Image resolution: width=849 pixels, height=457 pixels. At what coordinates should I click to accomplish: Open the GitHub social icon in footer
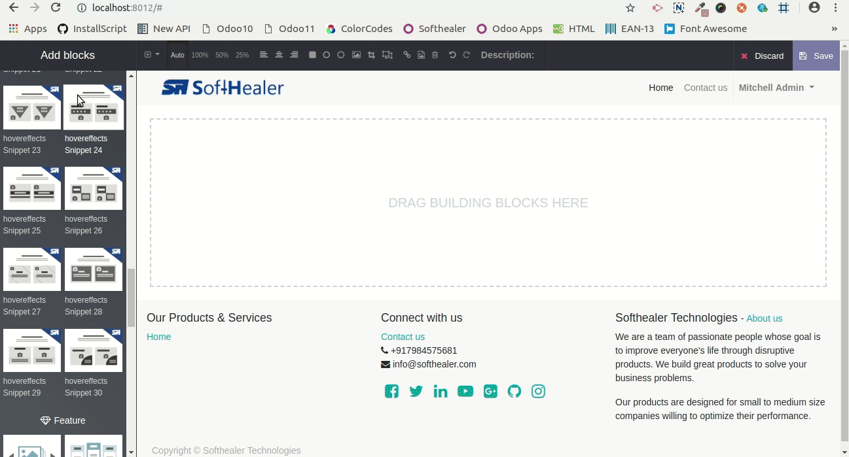[x=515, y=392]
